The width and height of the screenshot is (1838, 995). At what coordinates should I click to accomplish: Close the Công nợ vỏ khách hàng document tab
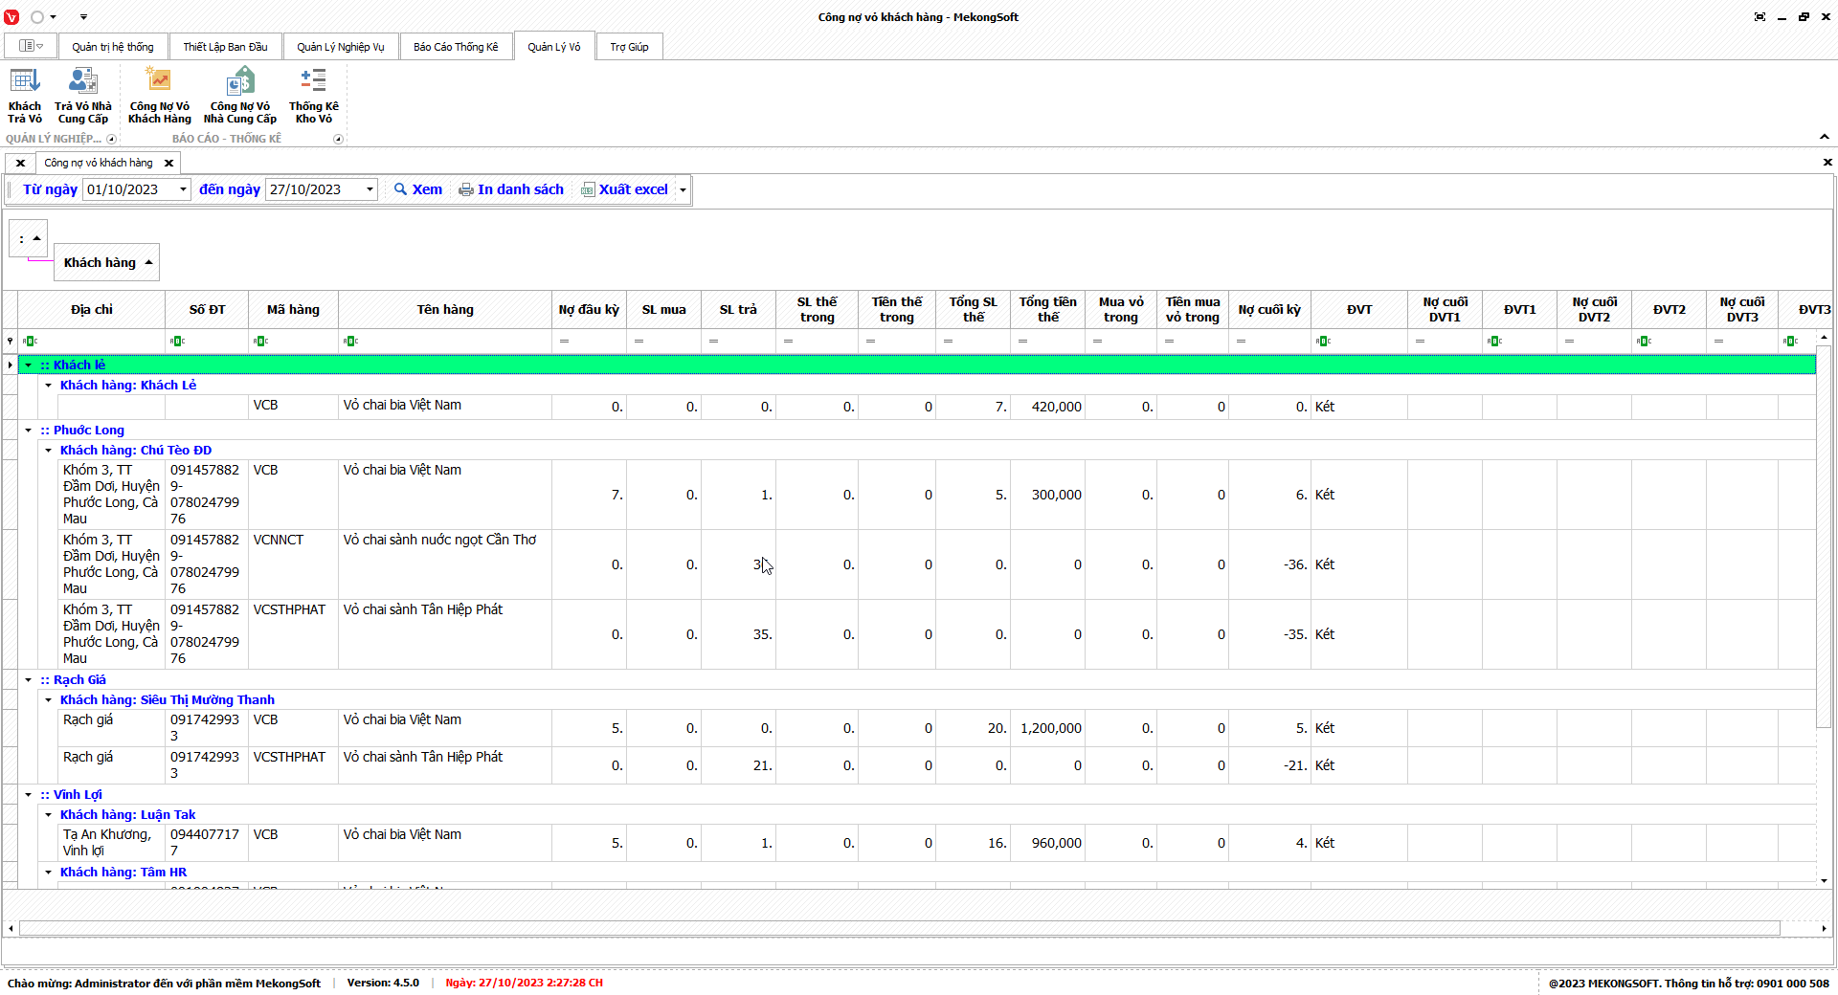pyautogui.click(x=168, y=164)
